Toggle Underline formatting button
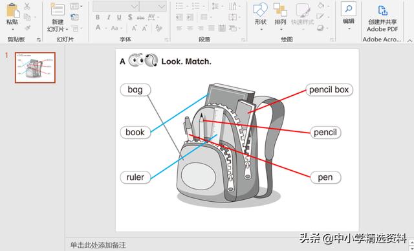Viewport: 414px width, 251px height. (x=119, y=17)
